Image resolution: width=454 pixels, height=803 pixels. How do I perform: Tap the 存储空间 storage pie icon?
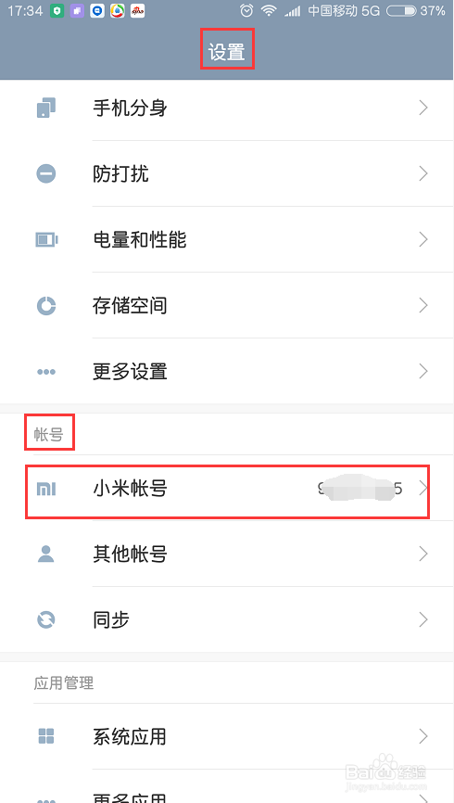(46, 306)
